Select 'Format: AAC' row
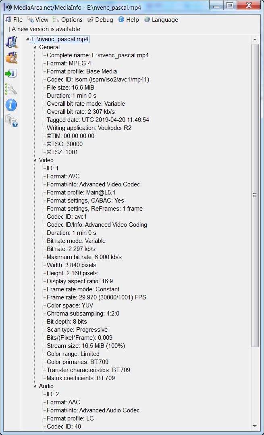The width and height of the screenshot is (264, 435). point(63,402)
